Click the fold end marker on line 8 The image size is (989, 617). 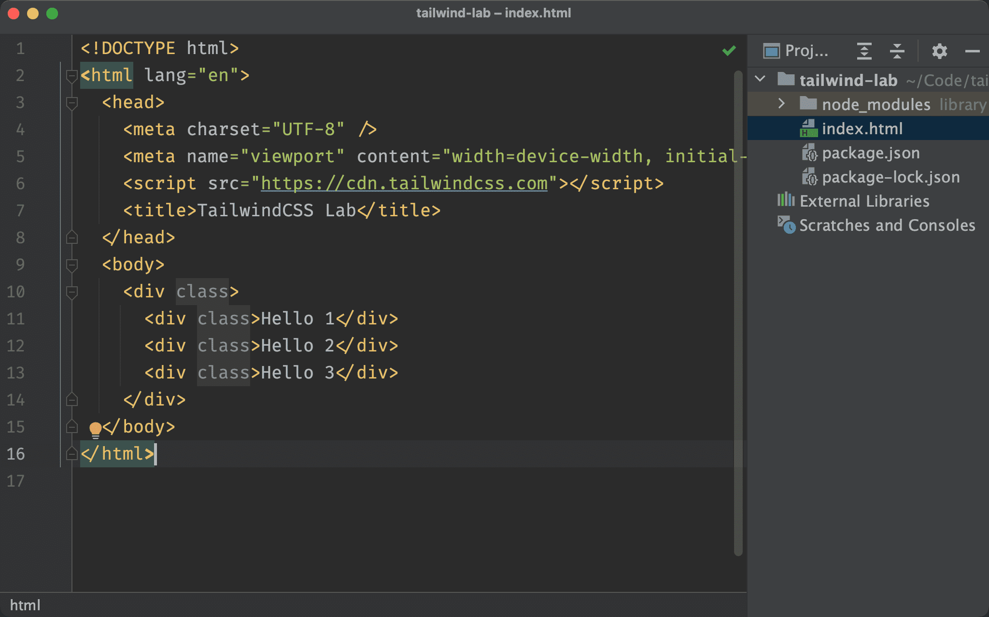(x=71, y=237)
